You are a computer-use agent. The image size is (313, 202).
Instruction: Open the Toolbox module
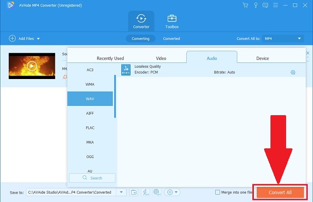172,21
